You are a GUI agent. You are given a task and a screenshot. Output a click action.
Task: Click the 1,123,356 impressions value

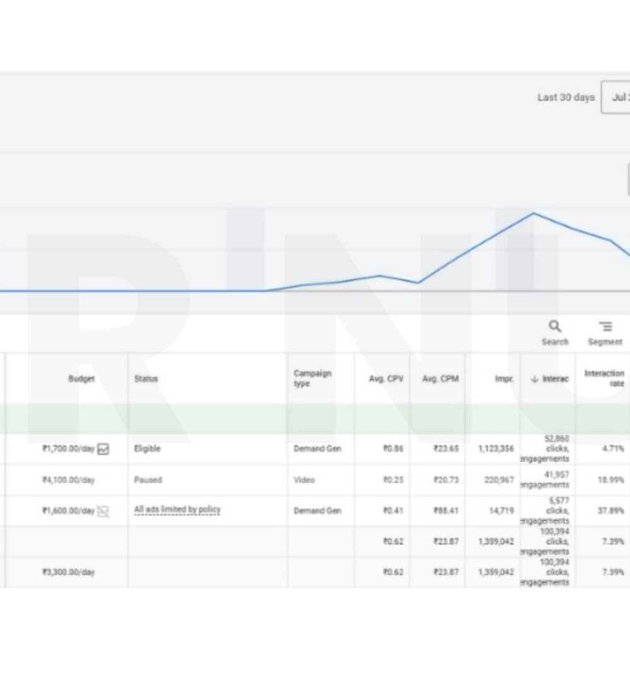496,449
